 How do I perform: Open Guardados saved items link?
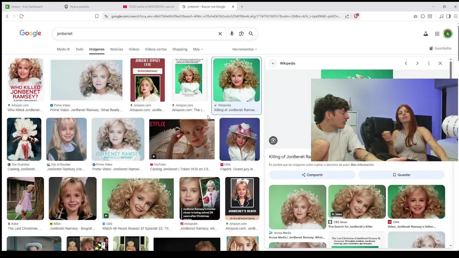click(x=440, y=48)
